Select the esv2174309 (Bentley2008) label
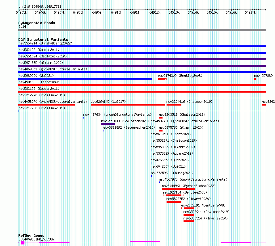Screen dimensions: 275x246 click(180, 76)
